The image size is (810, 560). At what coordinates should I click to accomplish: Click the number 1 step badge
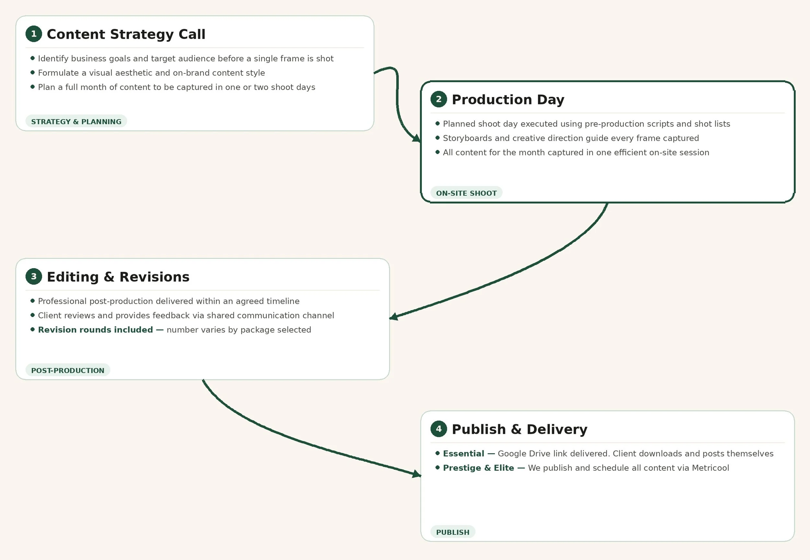tap(34, 34)
